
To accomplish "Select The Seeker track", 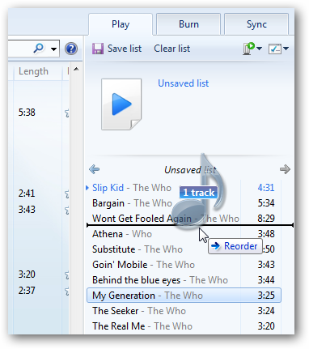I will 184,311.
